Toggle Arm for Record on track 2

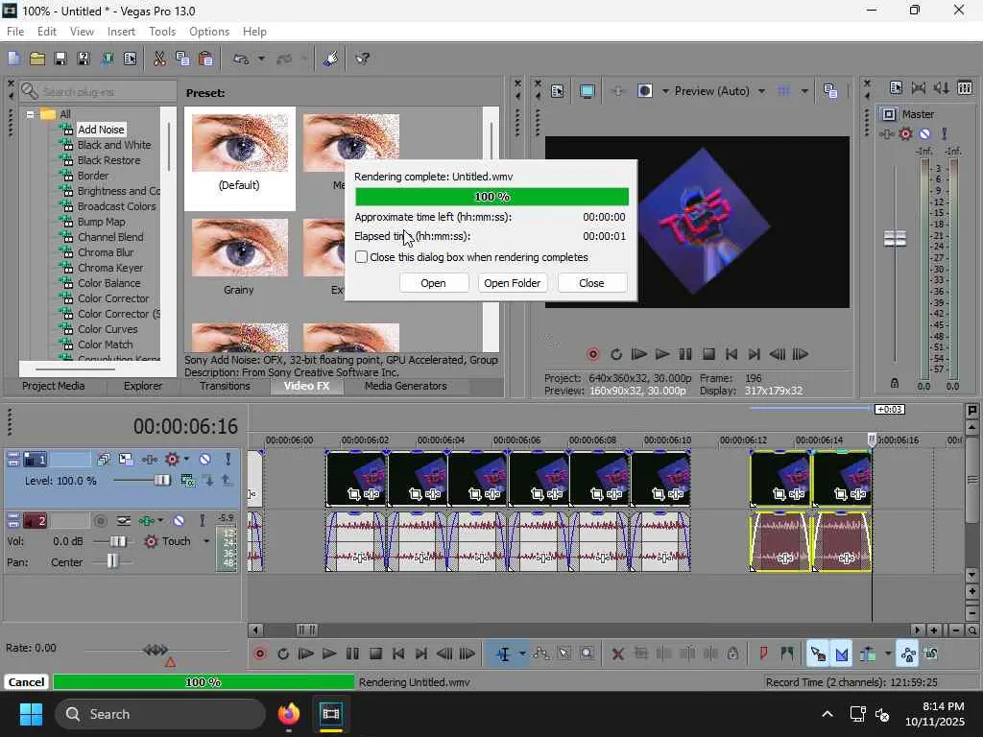[x=100, y=521]
